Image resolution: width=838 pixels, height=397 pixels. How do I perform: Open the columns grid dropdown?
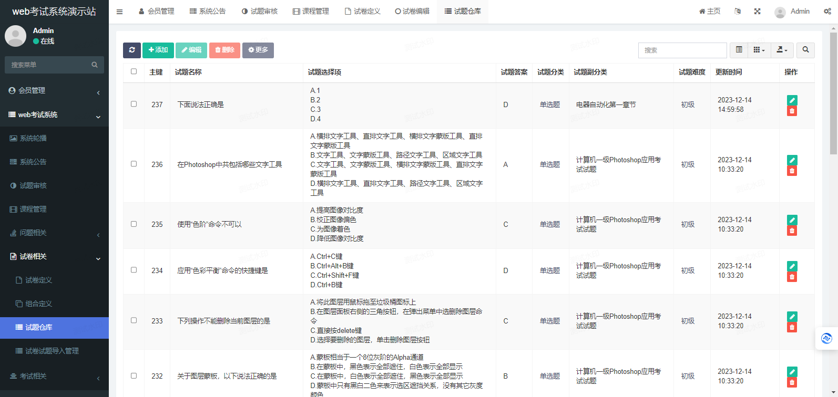coord(759,50)
